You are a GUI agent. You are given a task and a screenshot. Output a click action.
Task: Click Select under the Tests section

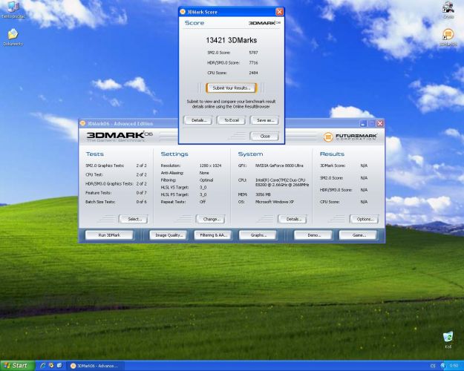134,219
